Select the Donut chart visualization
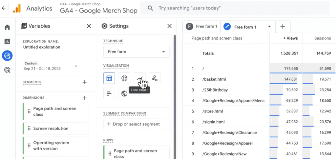The width and height of the screenshot is (336, 159). click(124, 78)
